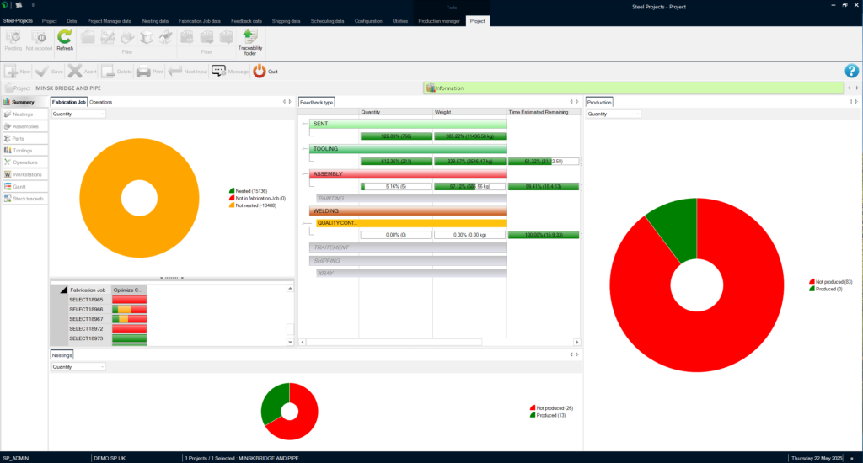Click the green Refresh icon
The image size is (863, 463).
(x=65, y=39)
